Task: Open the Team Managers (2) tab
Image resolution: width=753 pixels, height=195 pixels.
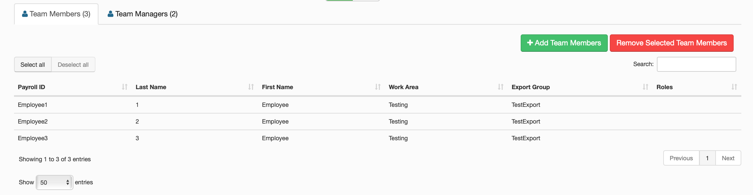Action: pyautogui.click(x=143, y=14)
